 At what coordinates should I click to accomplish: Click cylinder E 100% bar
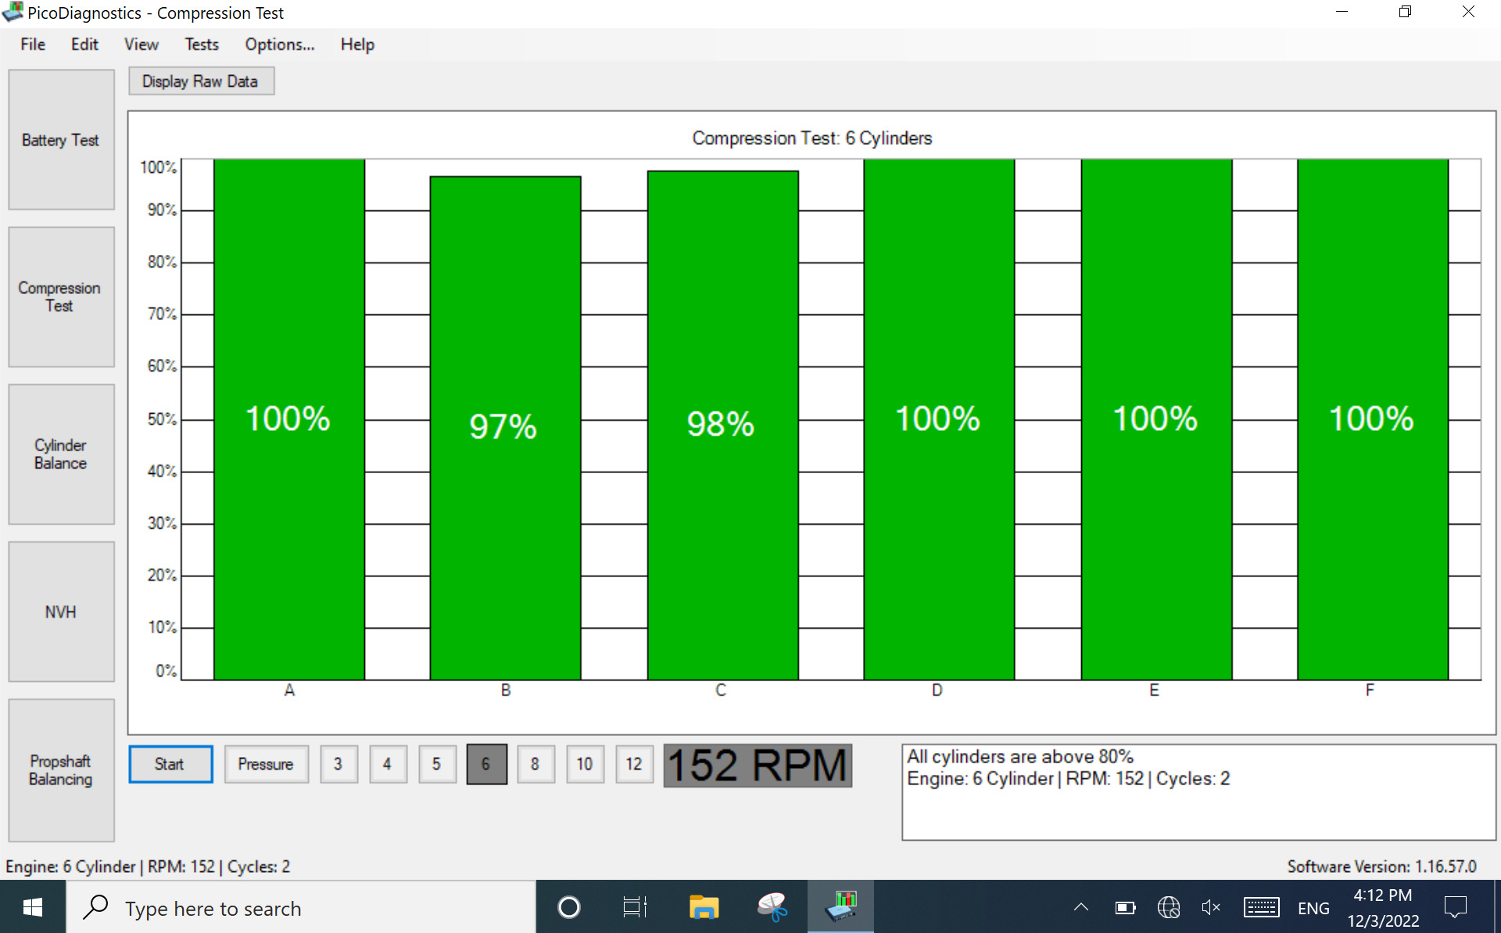(1156, 420)
